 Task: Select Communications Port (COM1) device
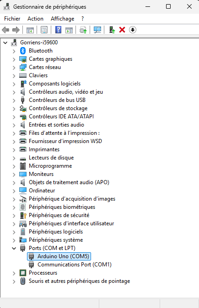click(75, 265)
